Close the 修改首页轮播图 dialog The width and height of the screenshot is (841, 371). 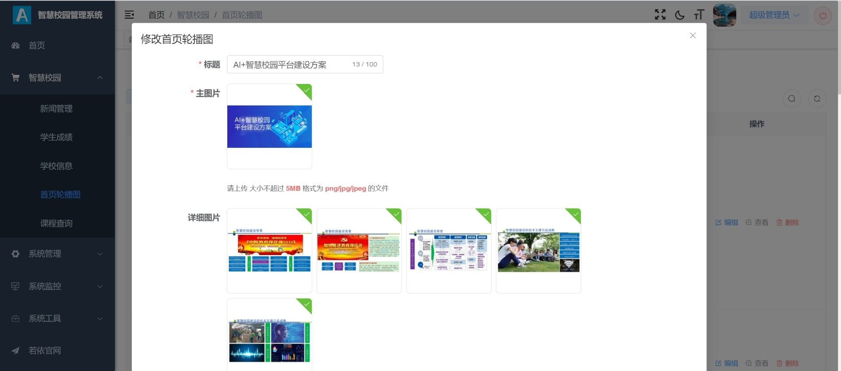pyautogui.click(x=693, y=35)
